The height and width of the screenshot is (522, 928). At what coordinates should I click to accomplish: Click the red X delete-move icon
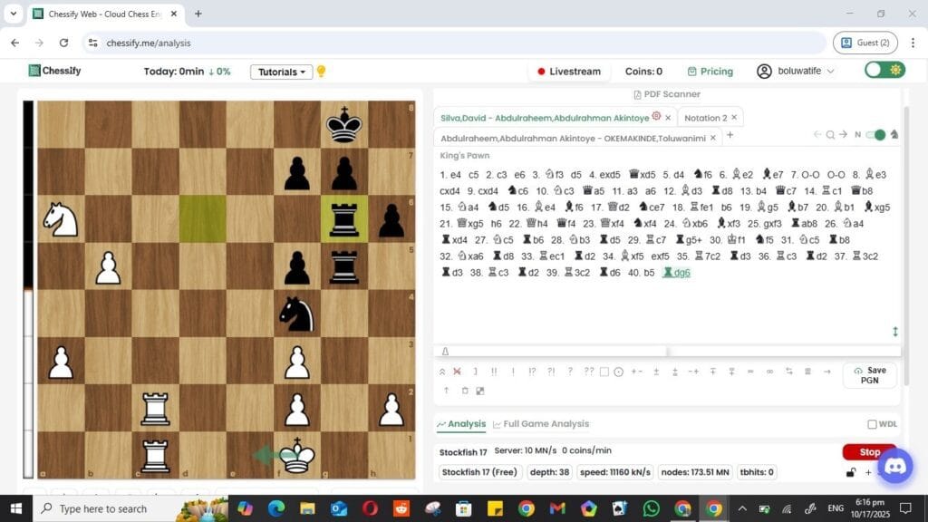click(x=457, y=372)
